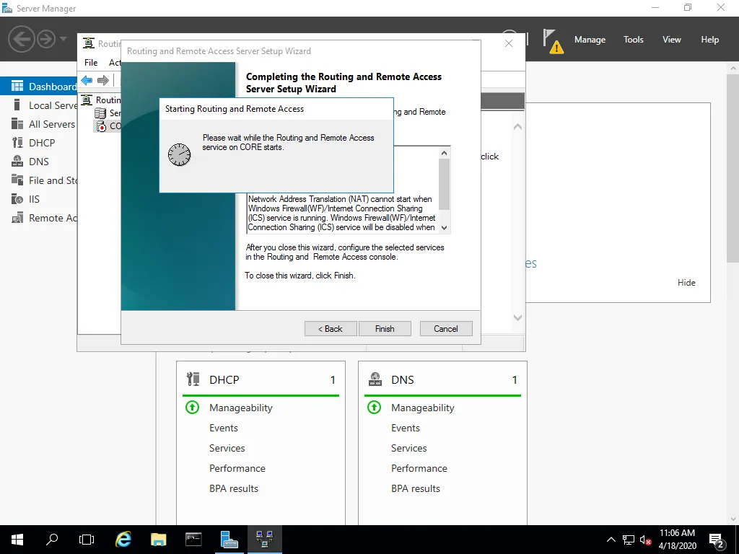The width and height of the screenshot is (739, 554).
Task: Open DNS Services
Action: pos(409,448)
